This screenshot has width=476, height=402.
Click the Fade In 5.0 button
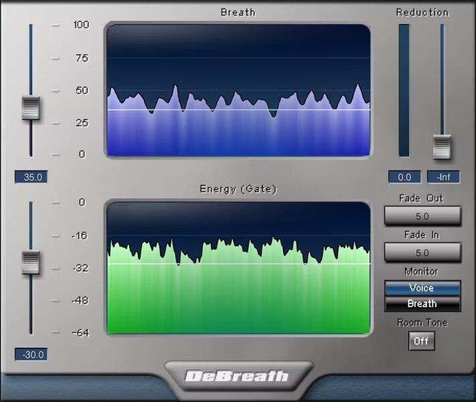[422, 253]
